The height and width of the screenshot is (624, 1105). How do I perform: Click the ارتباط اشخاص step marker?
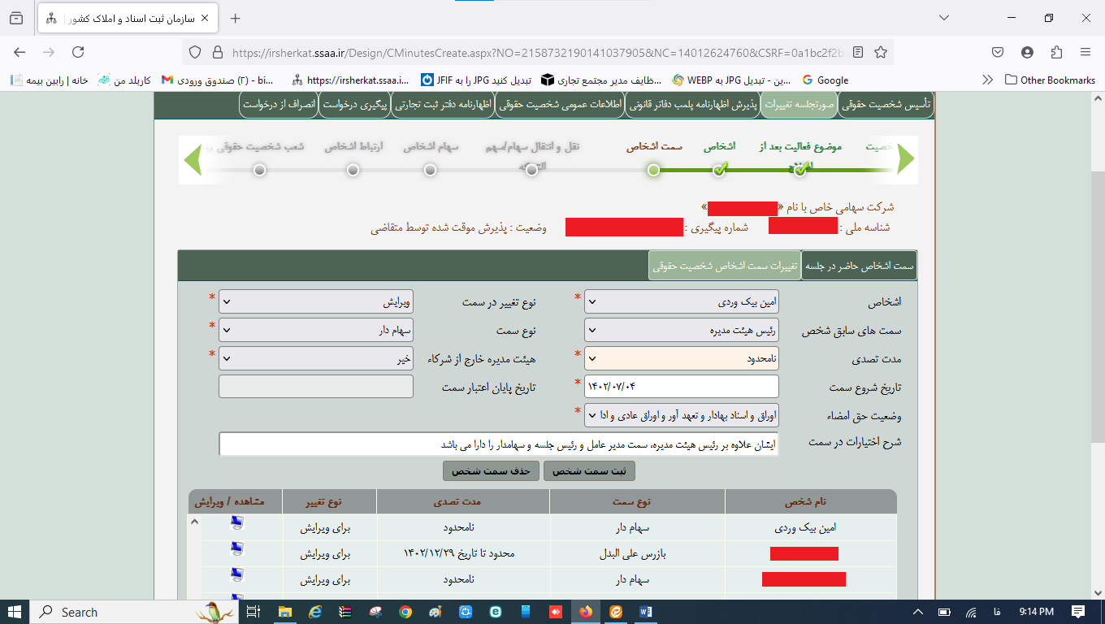pyautogui.click(x=353, y=170)
